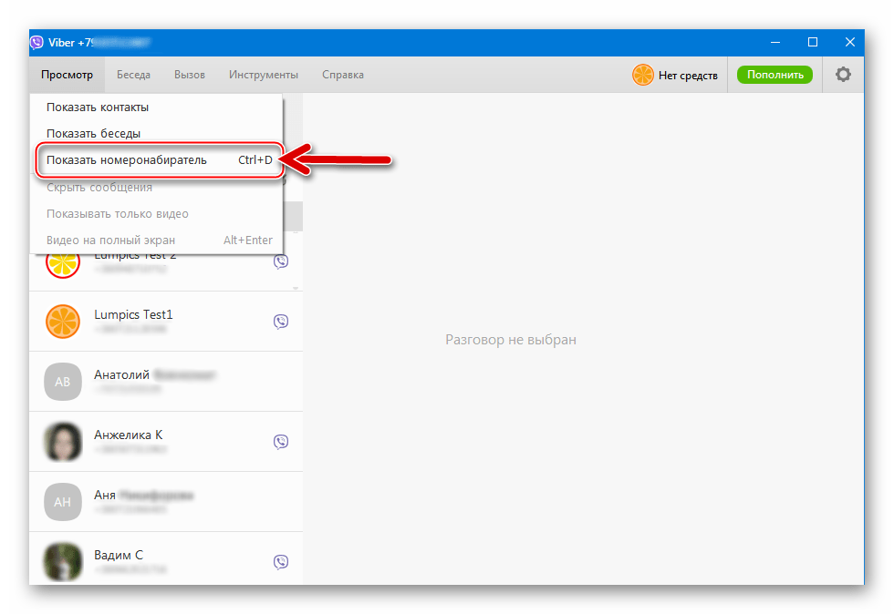Maximize the Viber window
This screenshot has height=614, width=894.
click(813, 42)
